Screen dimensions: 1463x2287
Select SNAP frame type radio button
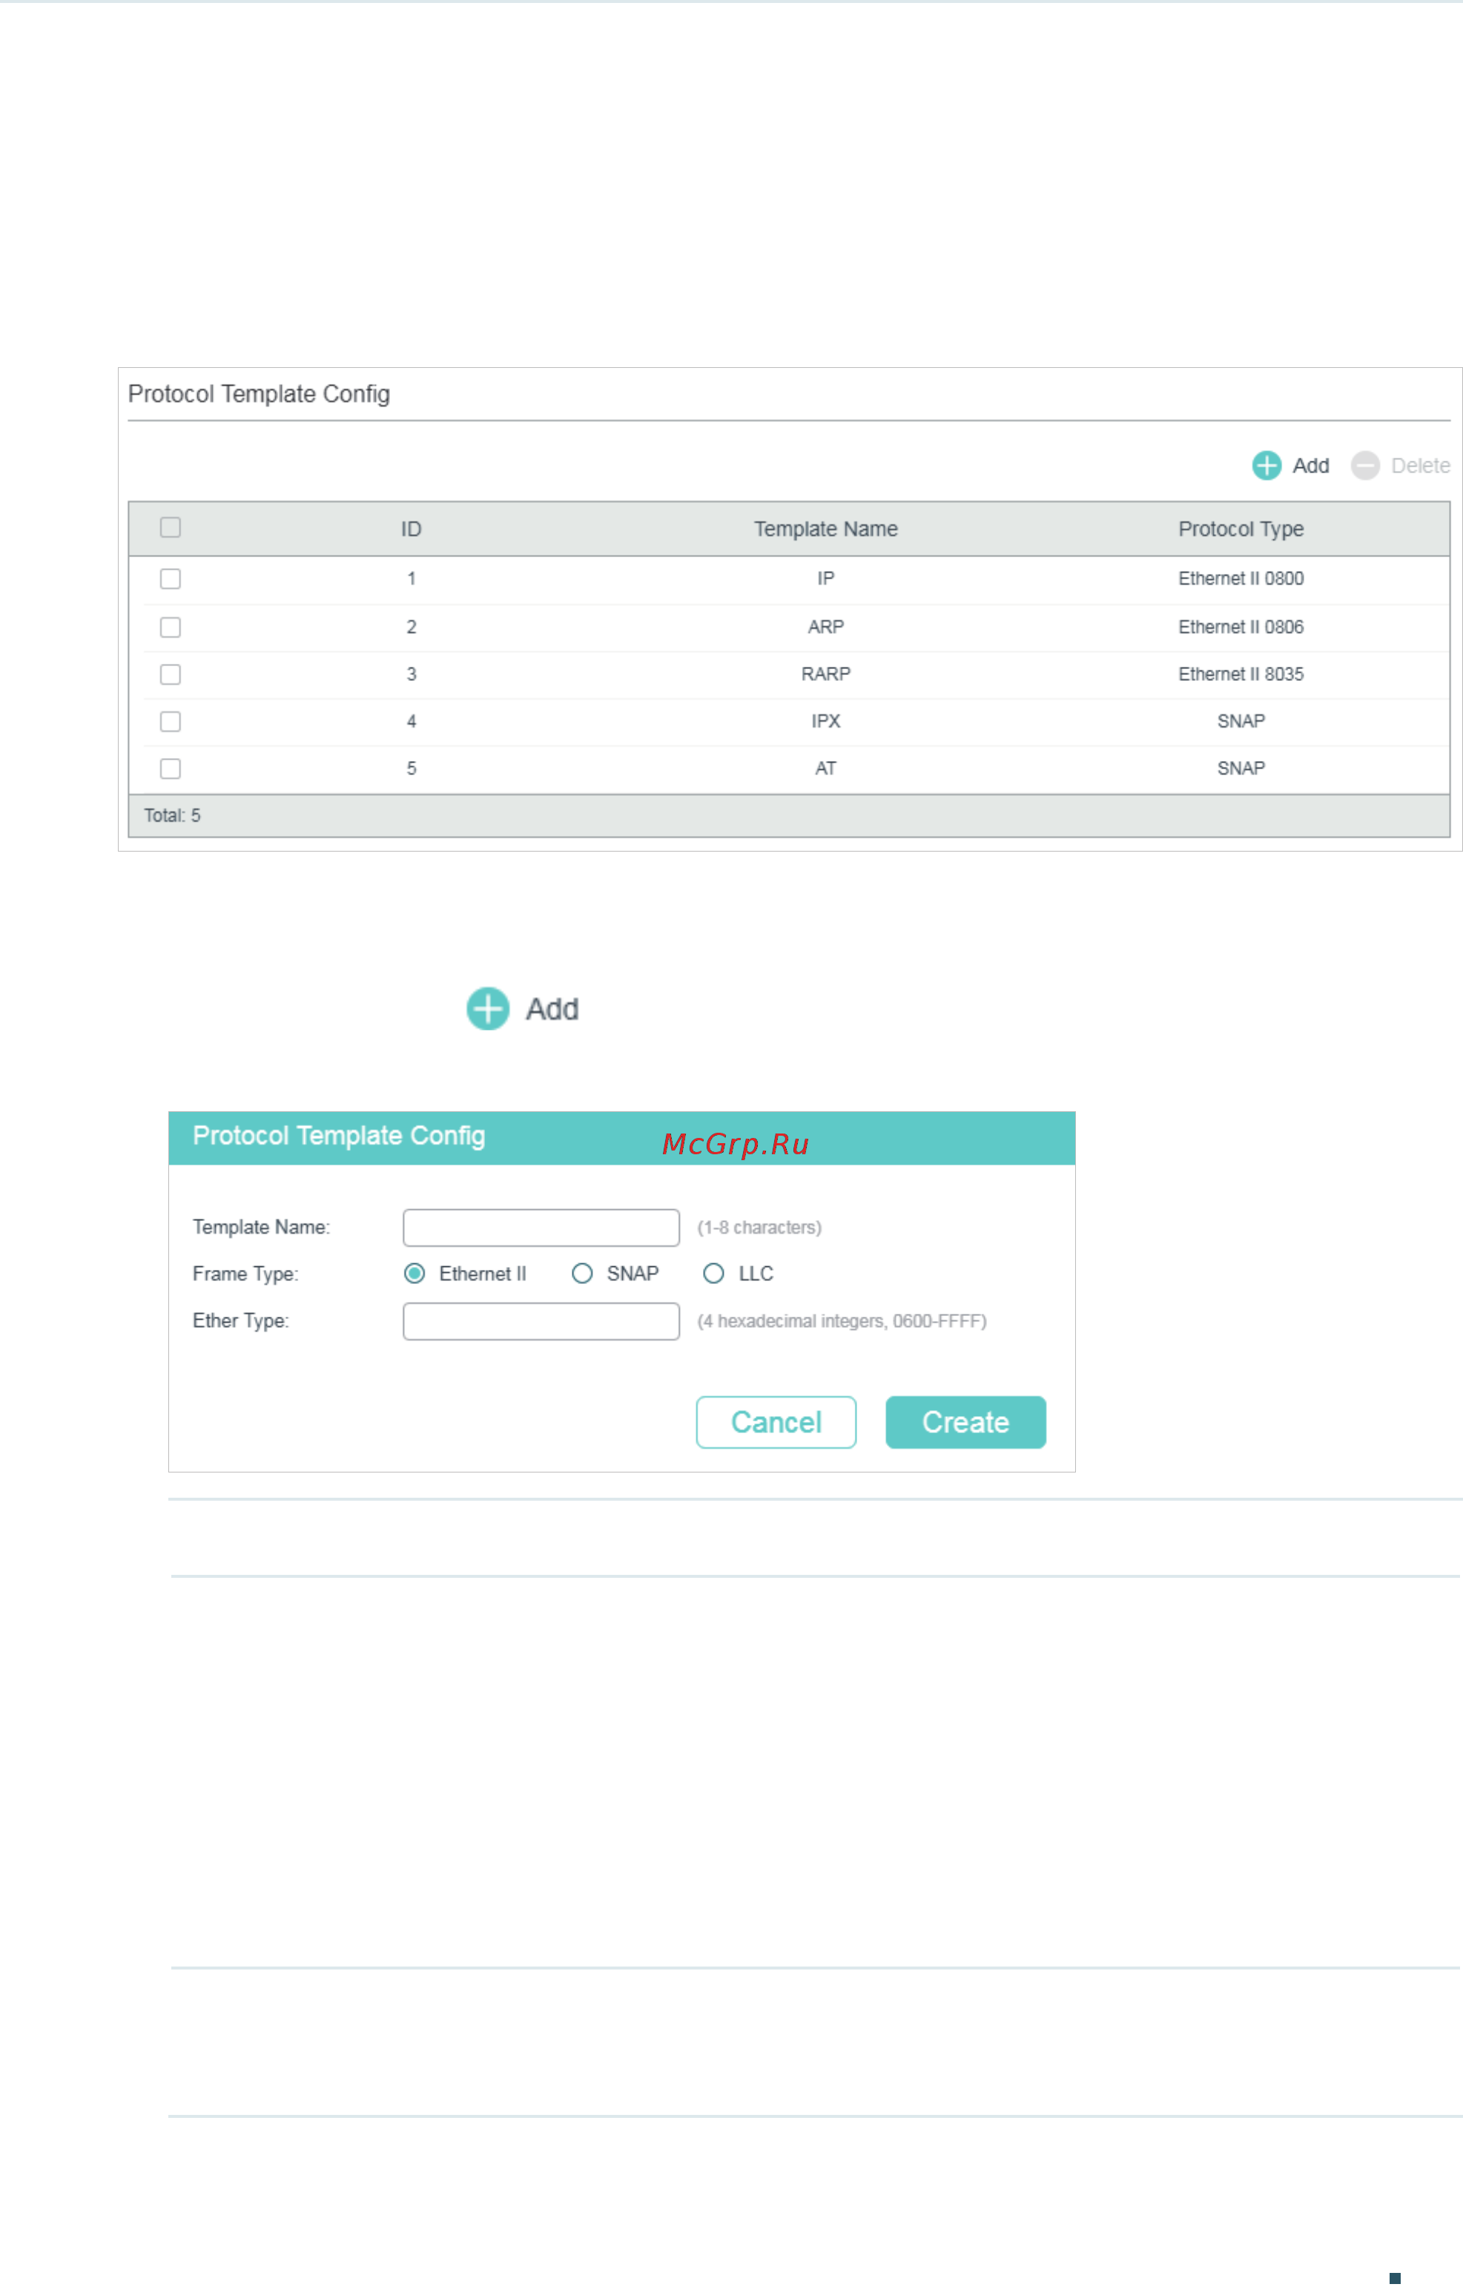pos(582,1274)
